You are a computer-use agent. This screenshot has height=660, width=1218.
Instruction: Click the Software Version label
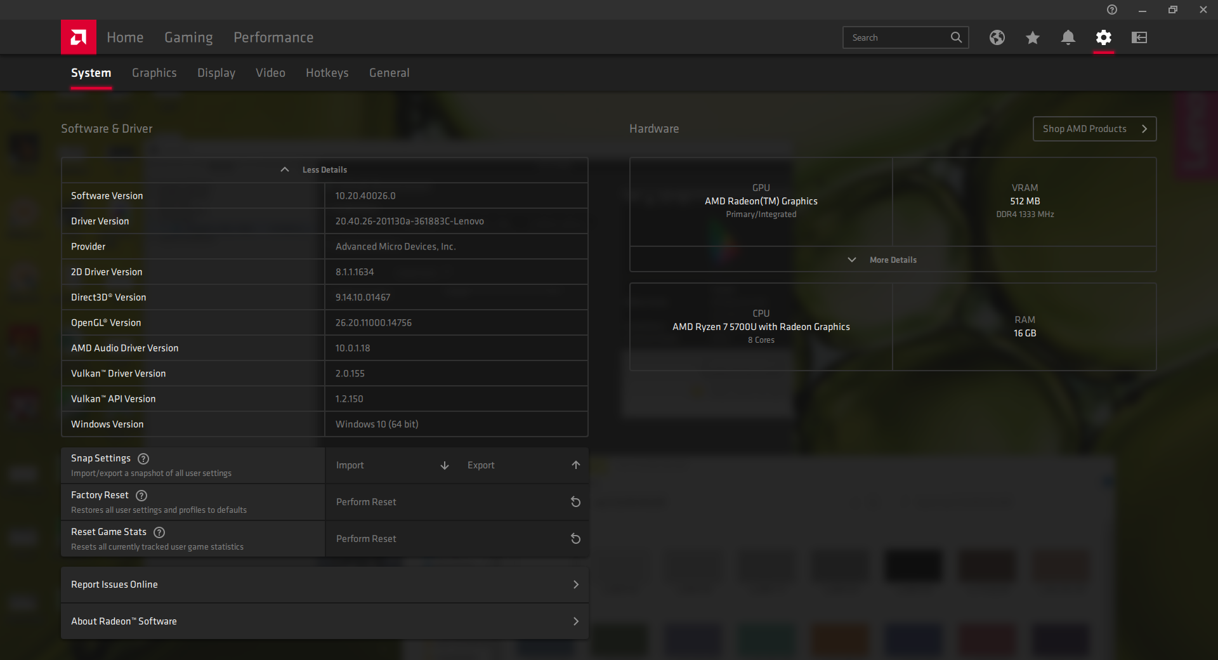(107, 195)
